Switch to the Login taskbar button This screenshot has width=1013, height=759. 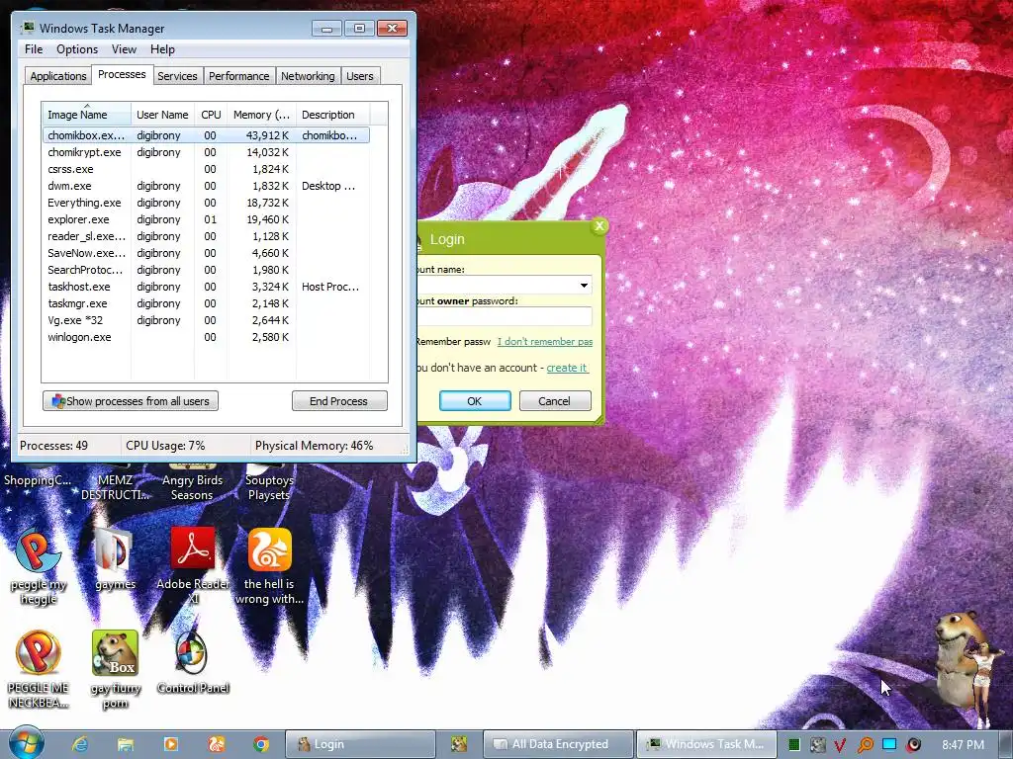(360, 744)
